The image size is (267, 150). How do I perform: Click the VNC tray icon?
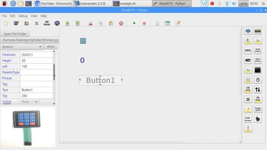pyautogui.click(x=204, y=3)
